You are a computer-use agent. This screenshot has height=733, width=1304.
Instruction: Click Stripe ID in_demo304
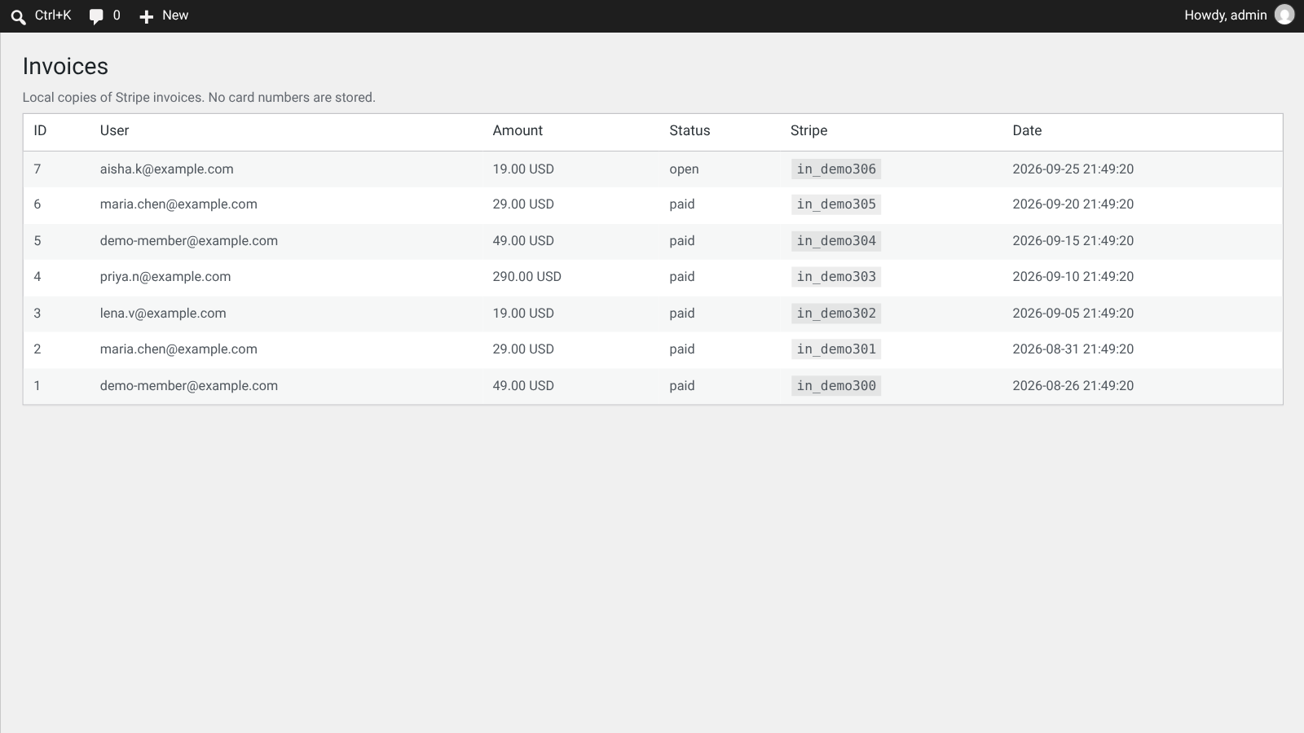[x=836, y=241]
